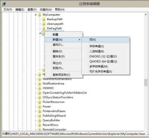This screenshot has width=149, height=138.
Task: Open the 查看(V) menu
Action: tap(32, 10)
